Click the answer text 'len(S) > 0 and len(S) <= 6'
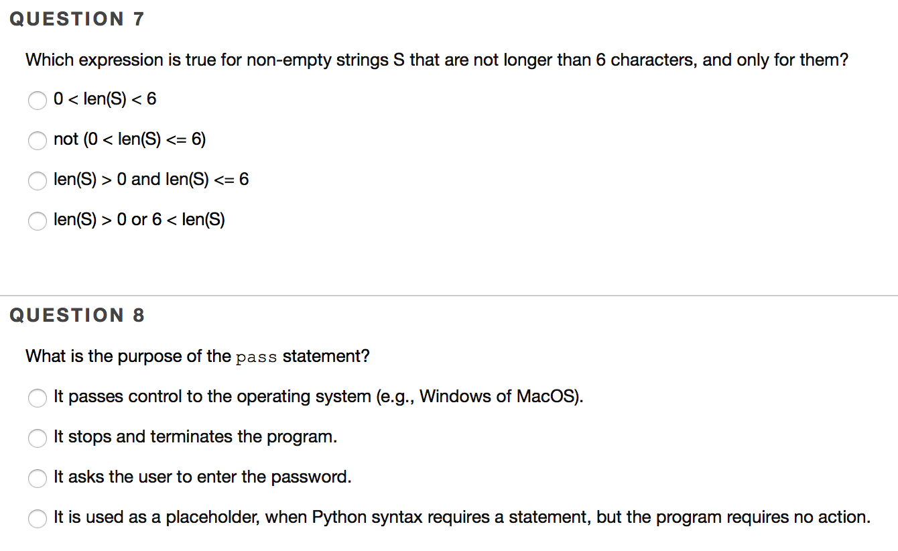 [151, 180]
